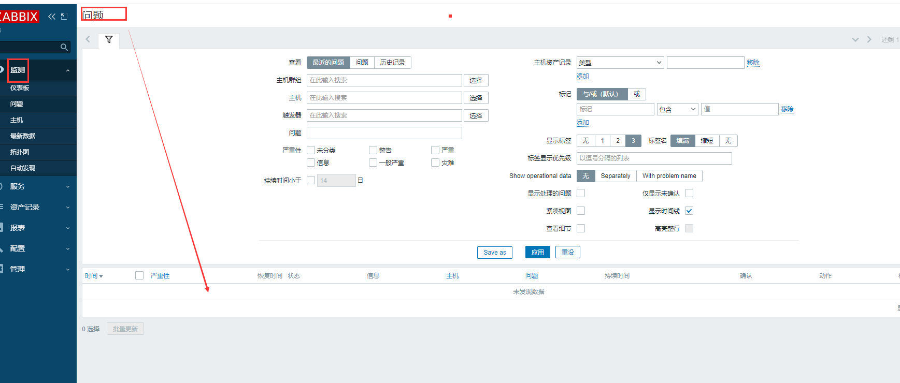This screenshot has width=900, height=383.
Task: Open 拓扑图 in the sidebar
Action: pyautogui.click(x=20, y=152)
